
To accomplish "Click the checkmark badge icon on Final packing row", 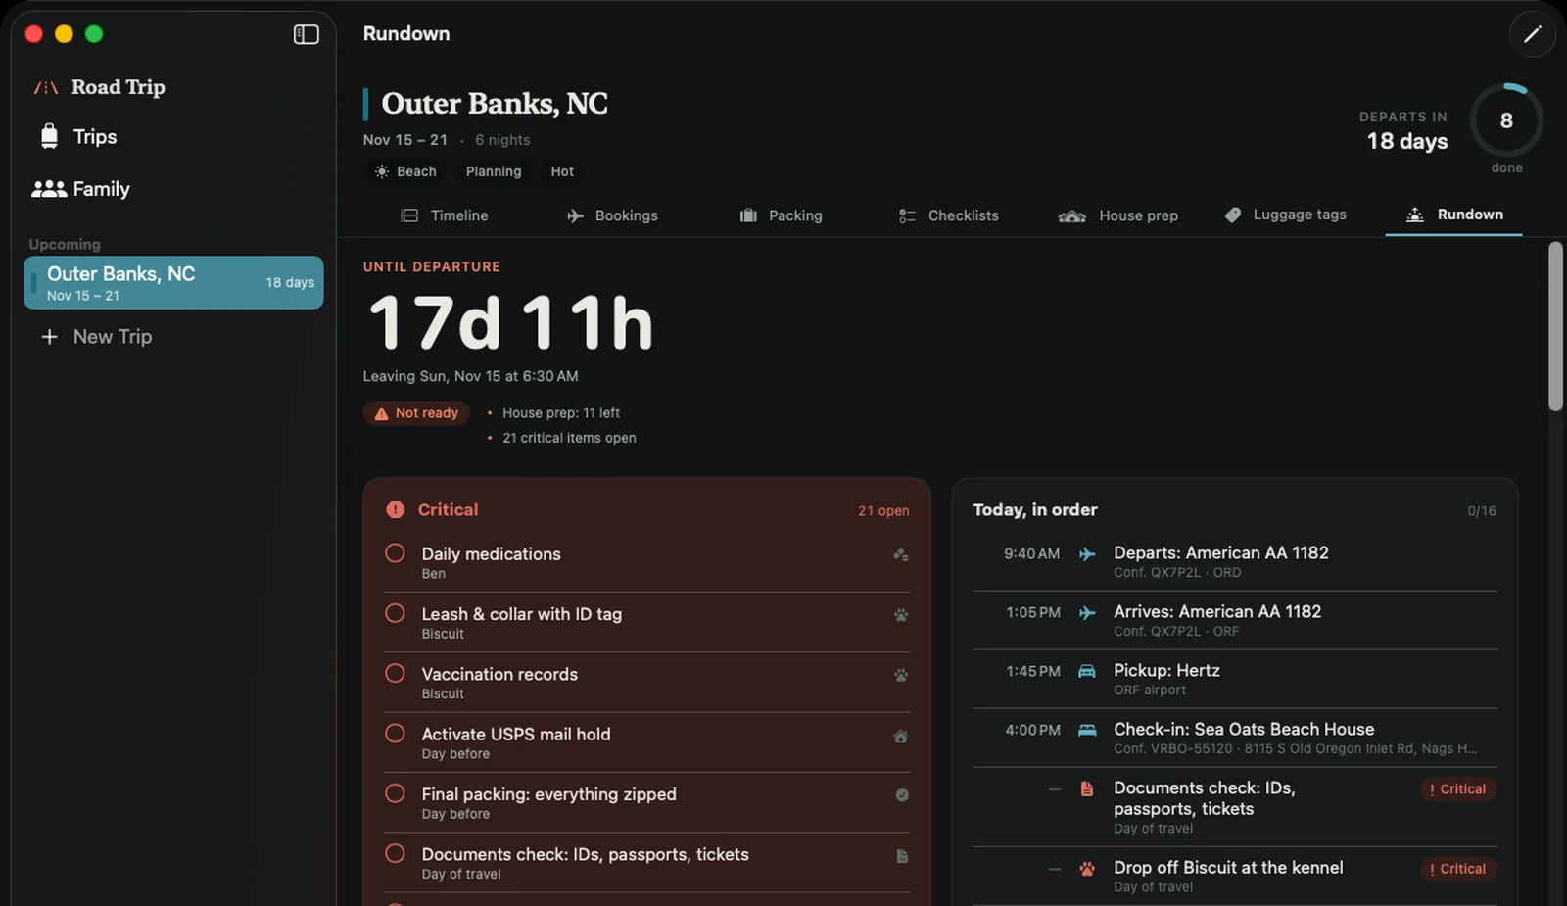I will (x=902, y=795).
